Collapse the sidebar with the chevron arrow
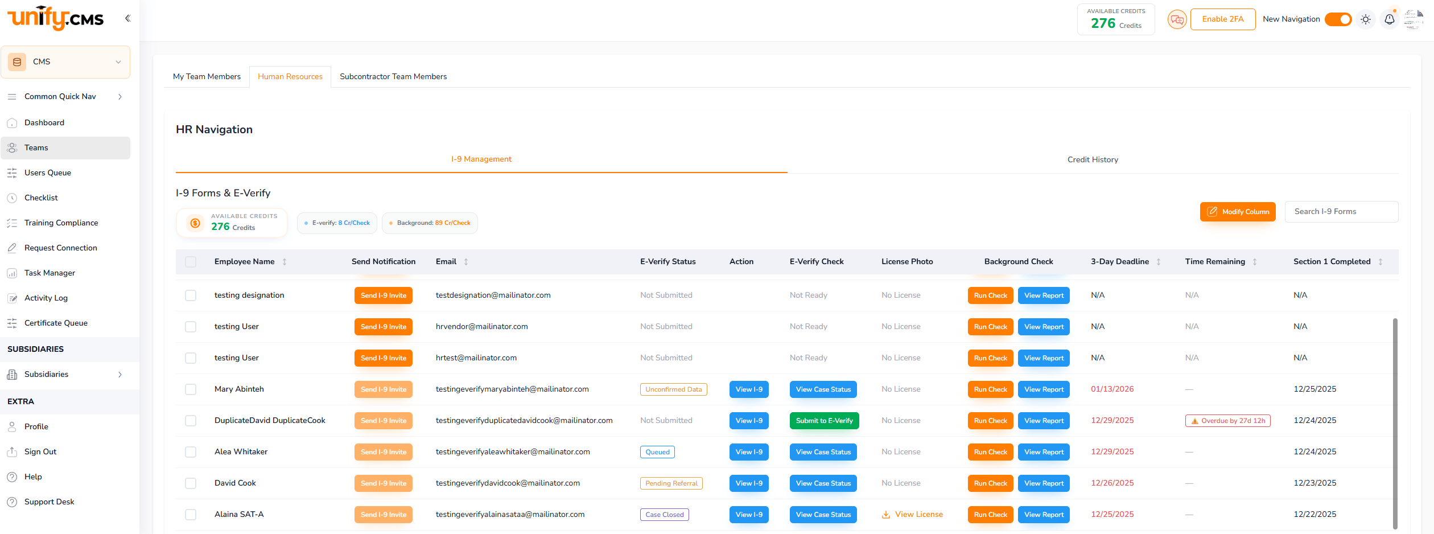 point(127,18)
